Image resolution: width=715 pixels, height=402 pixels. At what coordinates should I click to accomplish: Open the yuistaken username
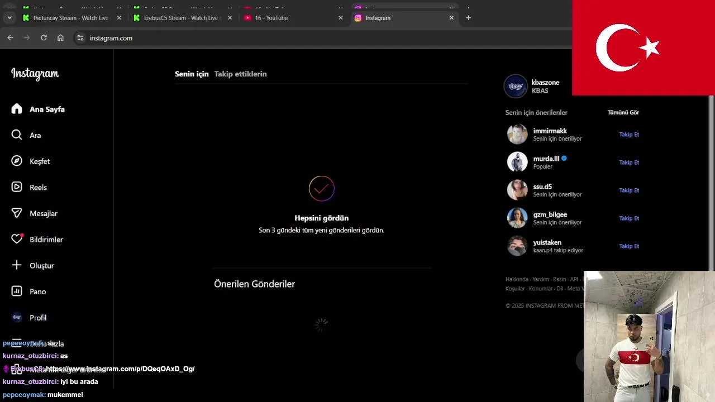tap(547, 242)
